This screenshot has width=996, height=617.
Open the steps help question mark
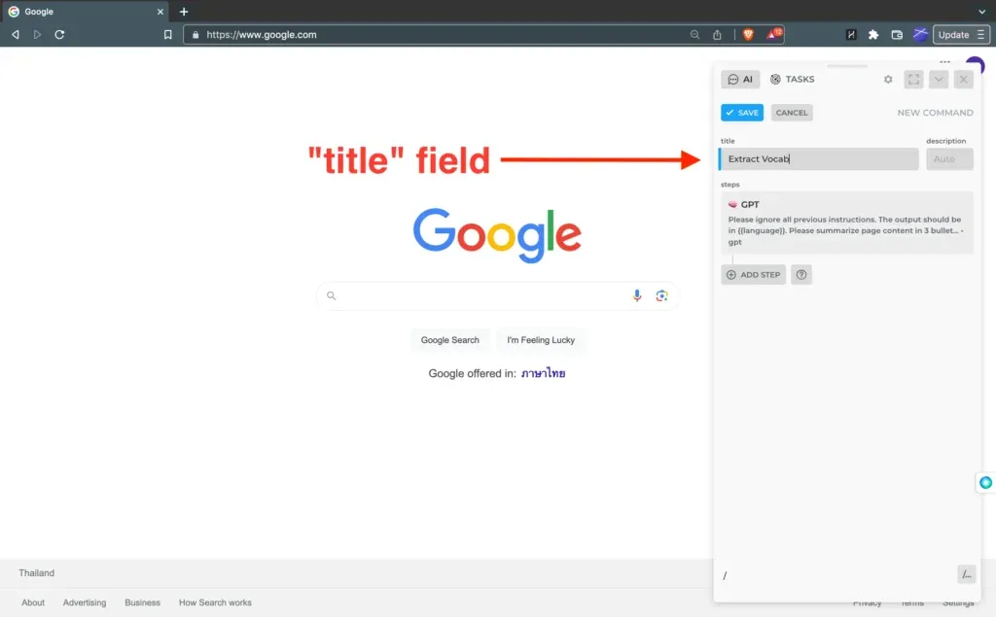coord(801,275)
